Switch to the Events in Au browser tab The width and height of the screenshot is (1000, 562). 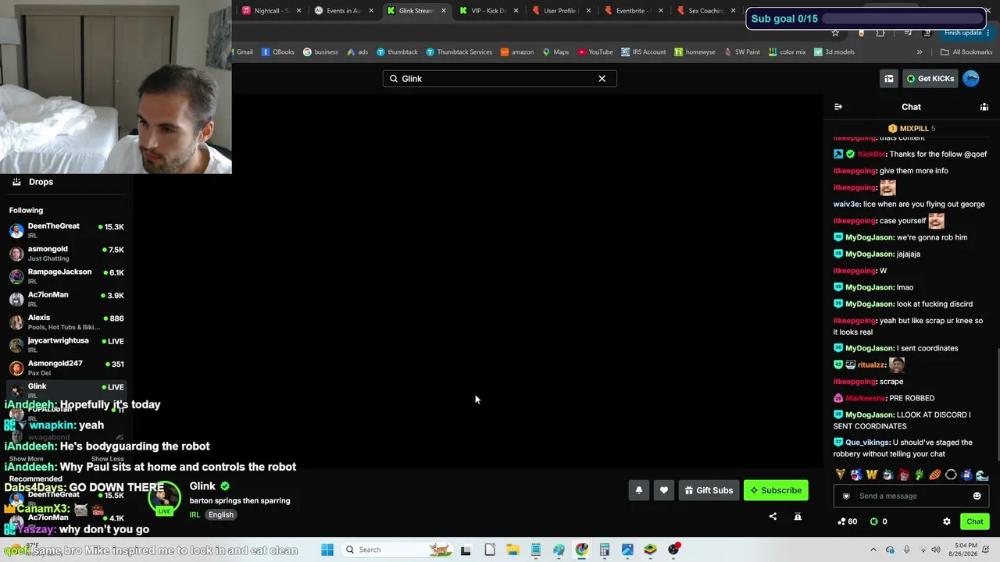tap(344, 11)
